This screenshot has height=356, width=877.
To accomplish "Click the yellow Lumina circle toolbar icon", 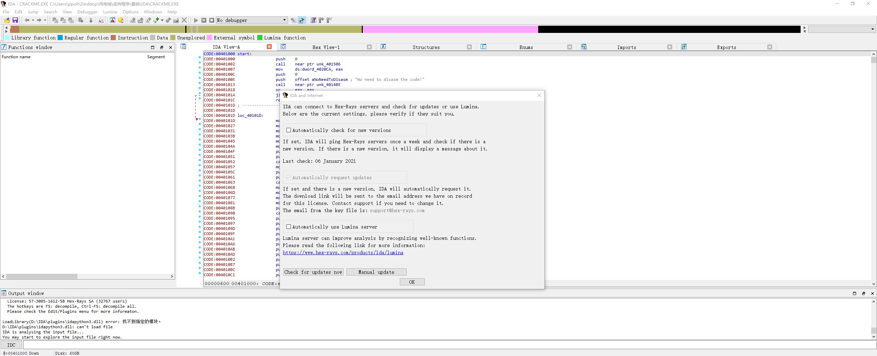I will (121, 20).
